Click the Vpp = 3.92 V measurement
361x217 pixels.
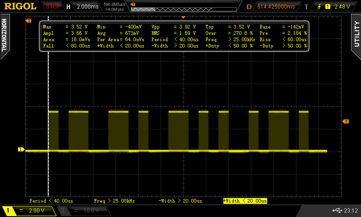click(174, 27)
